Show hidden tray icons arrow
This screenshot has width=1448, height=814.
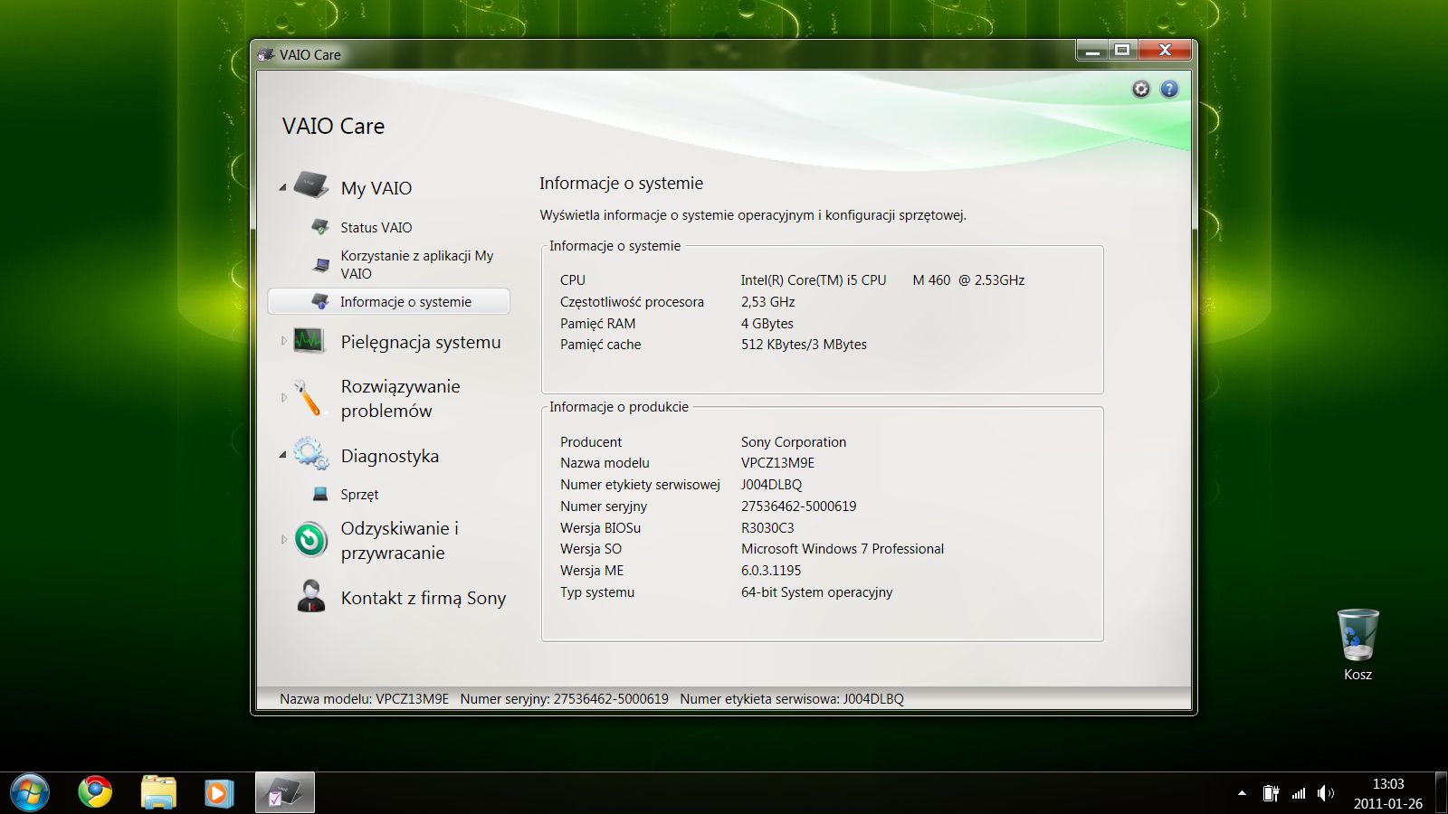pos(1242,793)
